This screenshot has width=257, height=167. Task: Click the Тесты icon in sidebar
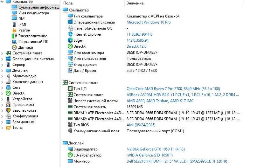[8, 128]
